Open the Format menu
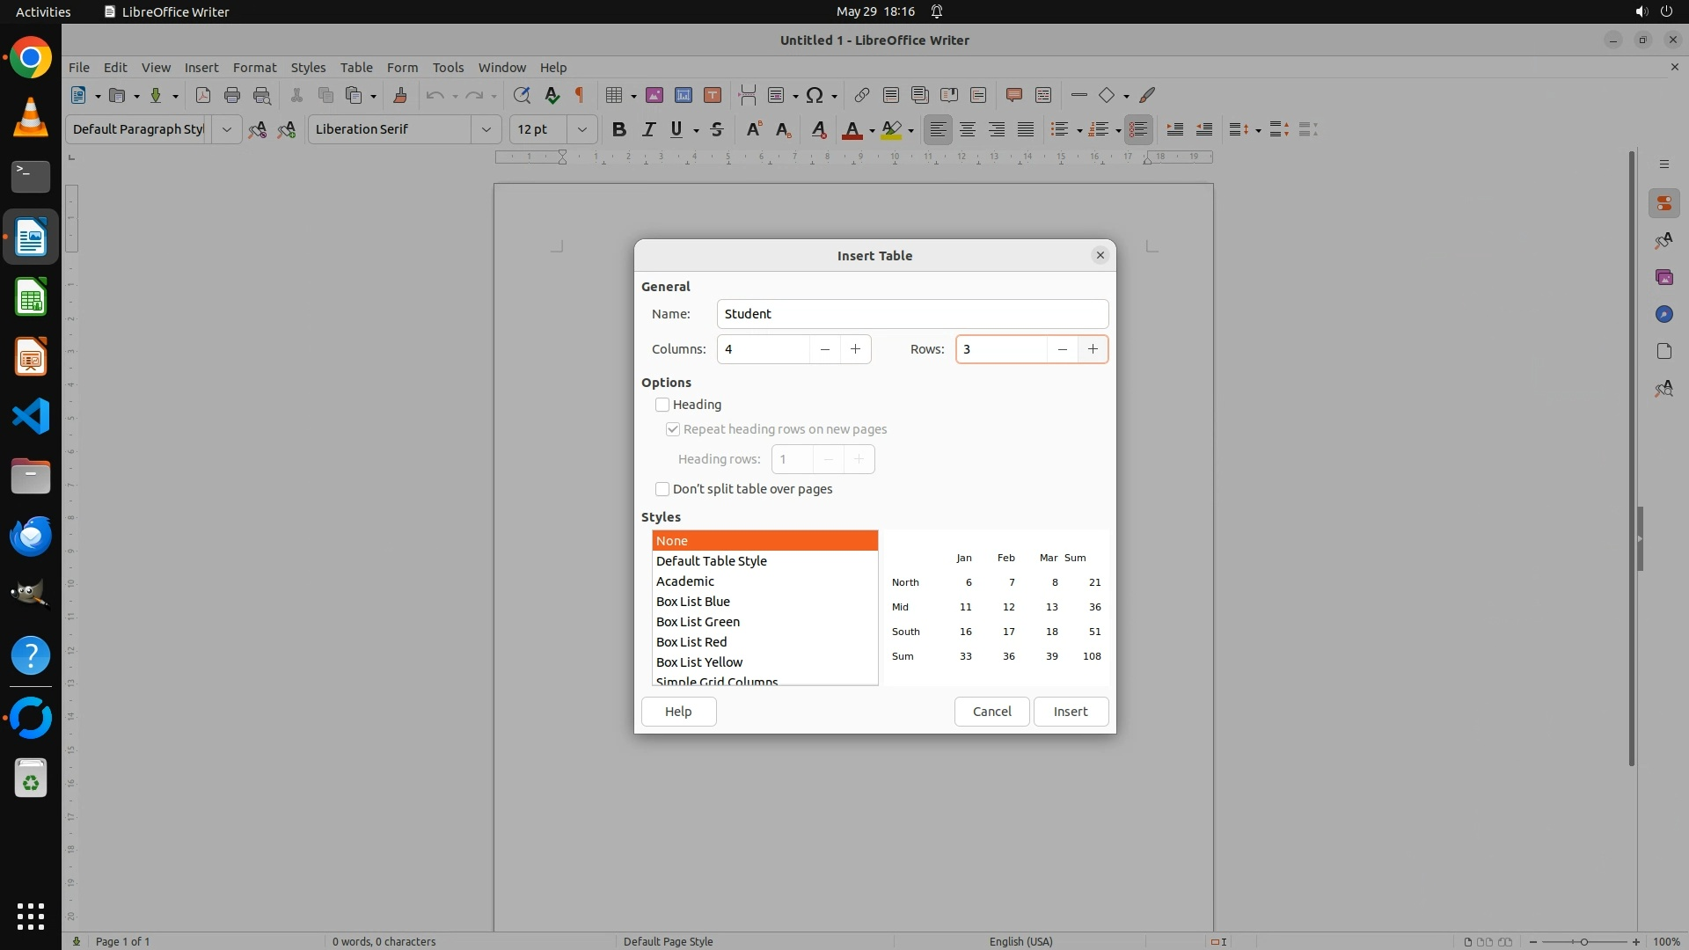Viewport: 1689px width, 950px height. click(x=254, y=67)
